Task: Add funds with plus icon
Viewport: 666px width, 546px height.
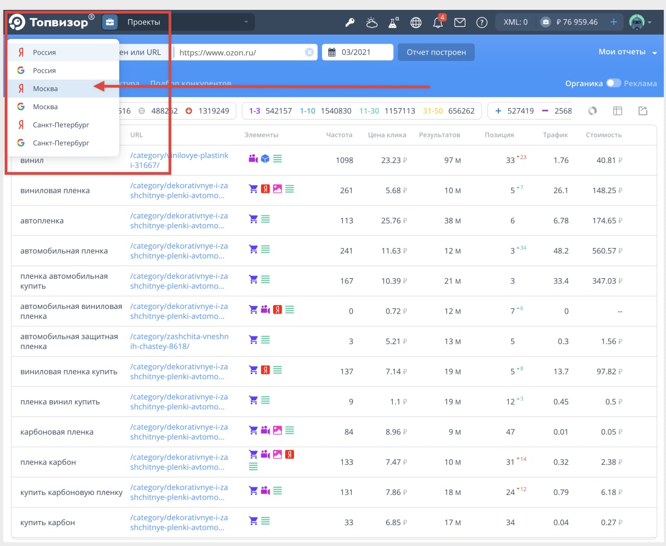Action: (x=613, y=22)
